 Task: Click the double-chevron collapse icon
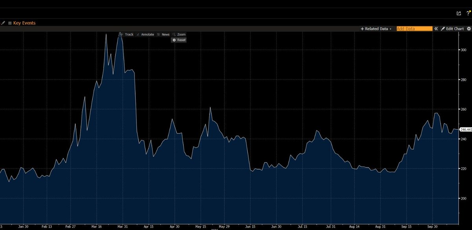click(x=436, y=29)
